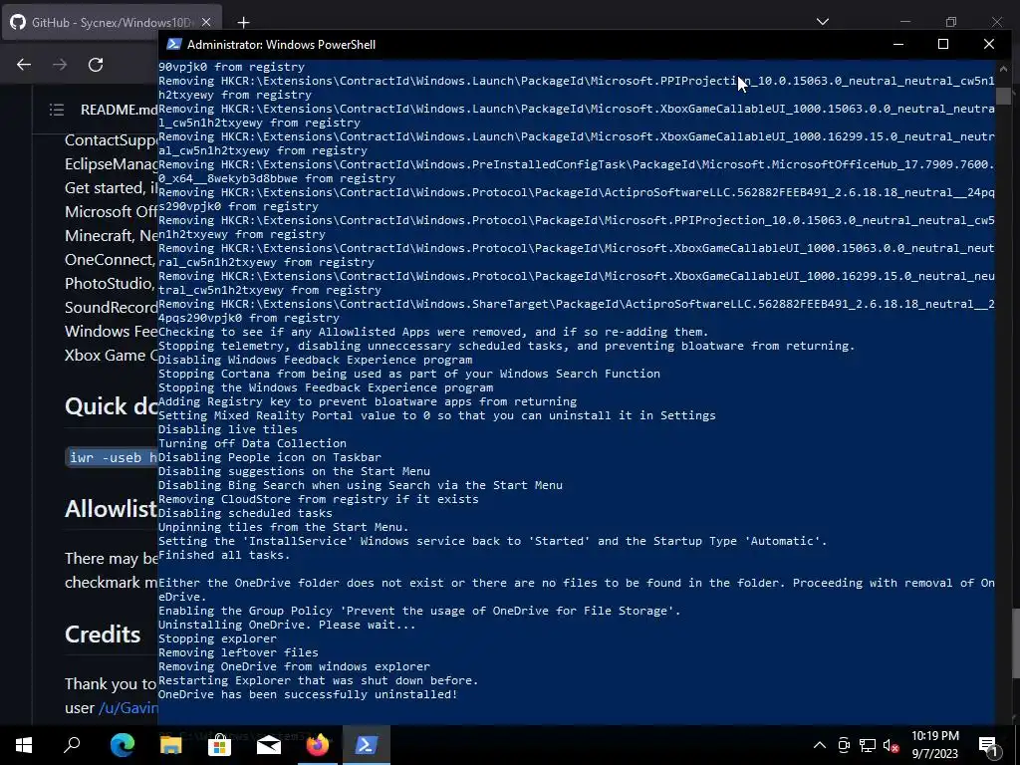This screenshot has width=1020, height=765.
Task: Click 'PhotoStudio' list item in README
Action: (112, 284)
